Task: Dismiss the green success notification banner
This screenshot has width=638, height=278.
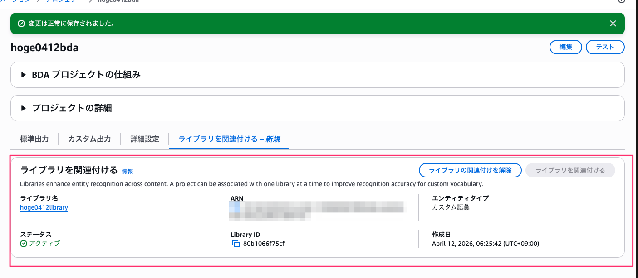Action: click(x=613, y=24)
